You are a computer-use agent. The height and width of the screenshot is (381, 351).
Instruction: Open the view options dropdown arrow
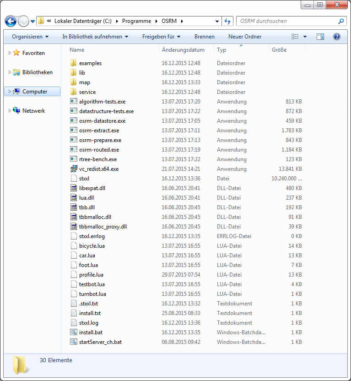(x=305, y=37)
